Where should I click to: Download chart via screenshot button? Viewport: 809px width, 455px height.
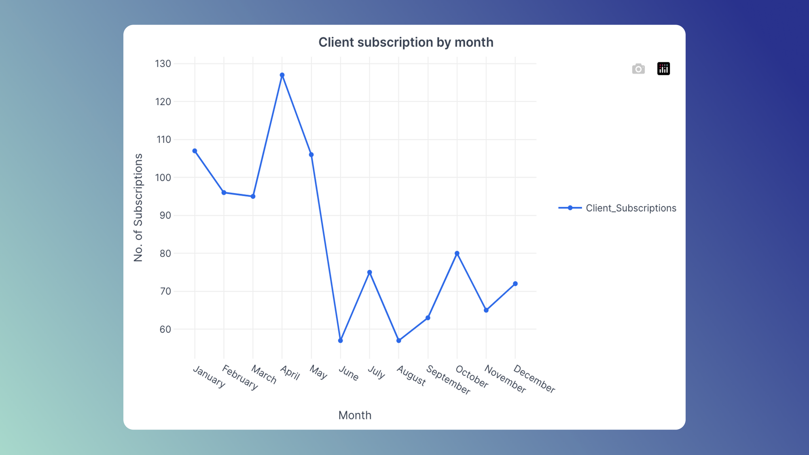(x=638, y=69)
